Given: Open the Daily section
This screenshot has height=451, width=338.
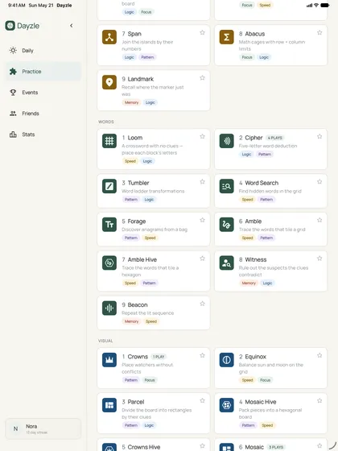Looking at the screenshot, I should click(x=43, y=51).
